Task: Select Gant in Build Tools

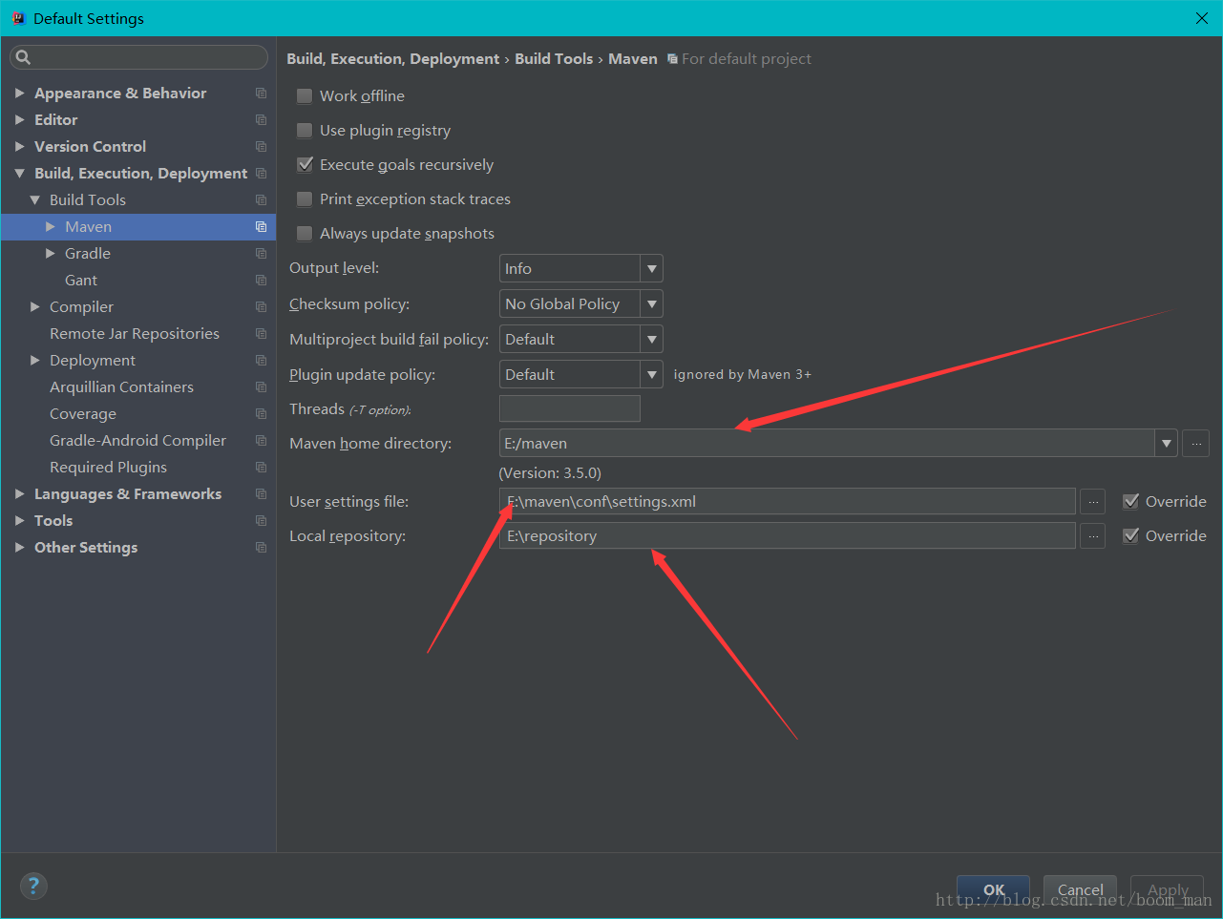Action: click(81, 281)
